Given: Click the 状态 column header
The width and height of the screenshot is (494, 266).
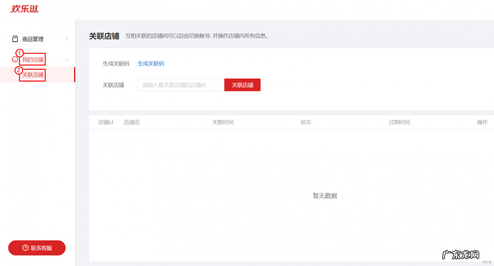Looking at the screenshot, I should coord(306,122).
